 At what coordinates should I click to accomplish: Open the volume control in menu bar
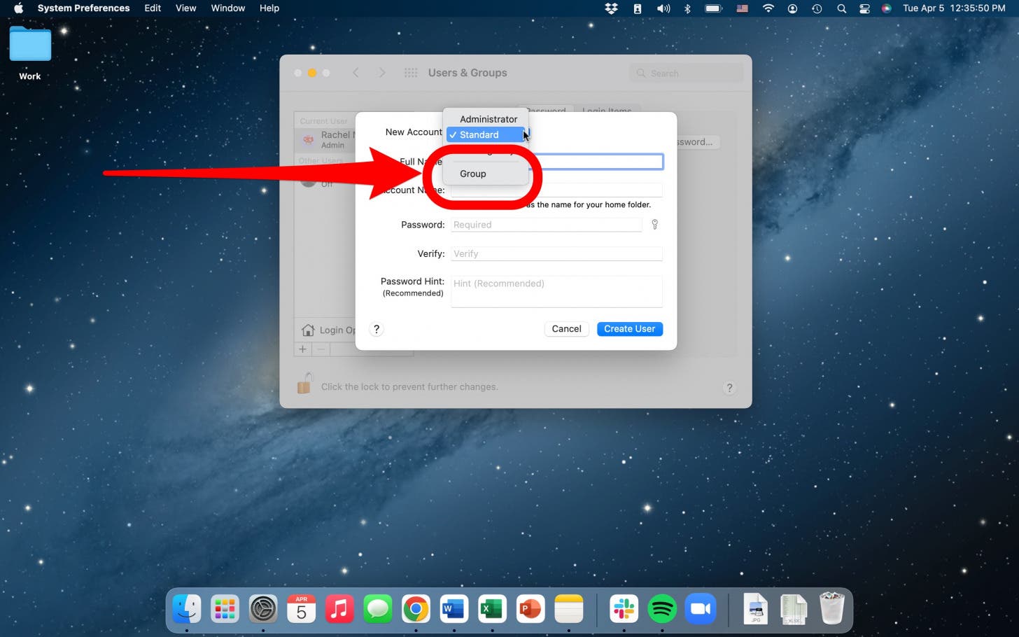coord(663,8)
